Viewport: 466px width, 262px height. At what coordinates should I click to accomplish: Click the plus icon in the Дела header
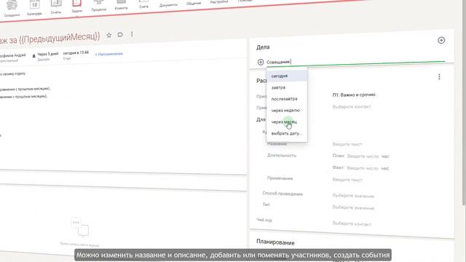click(x=441, y=40)
